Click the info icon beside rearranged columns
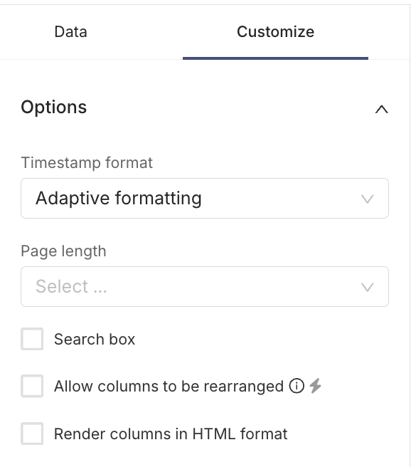Viewport: 411px width, 467px height. coord(297,386)
